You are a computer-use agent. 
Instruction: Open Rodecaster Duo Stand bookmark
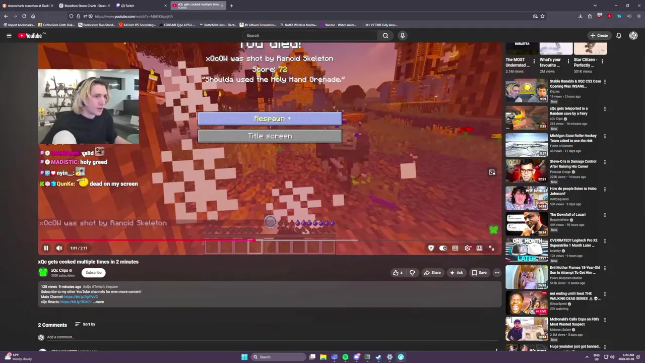click(x=97, y=25)
